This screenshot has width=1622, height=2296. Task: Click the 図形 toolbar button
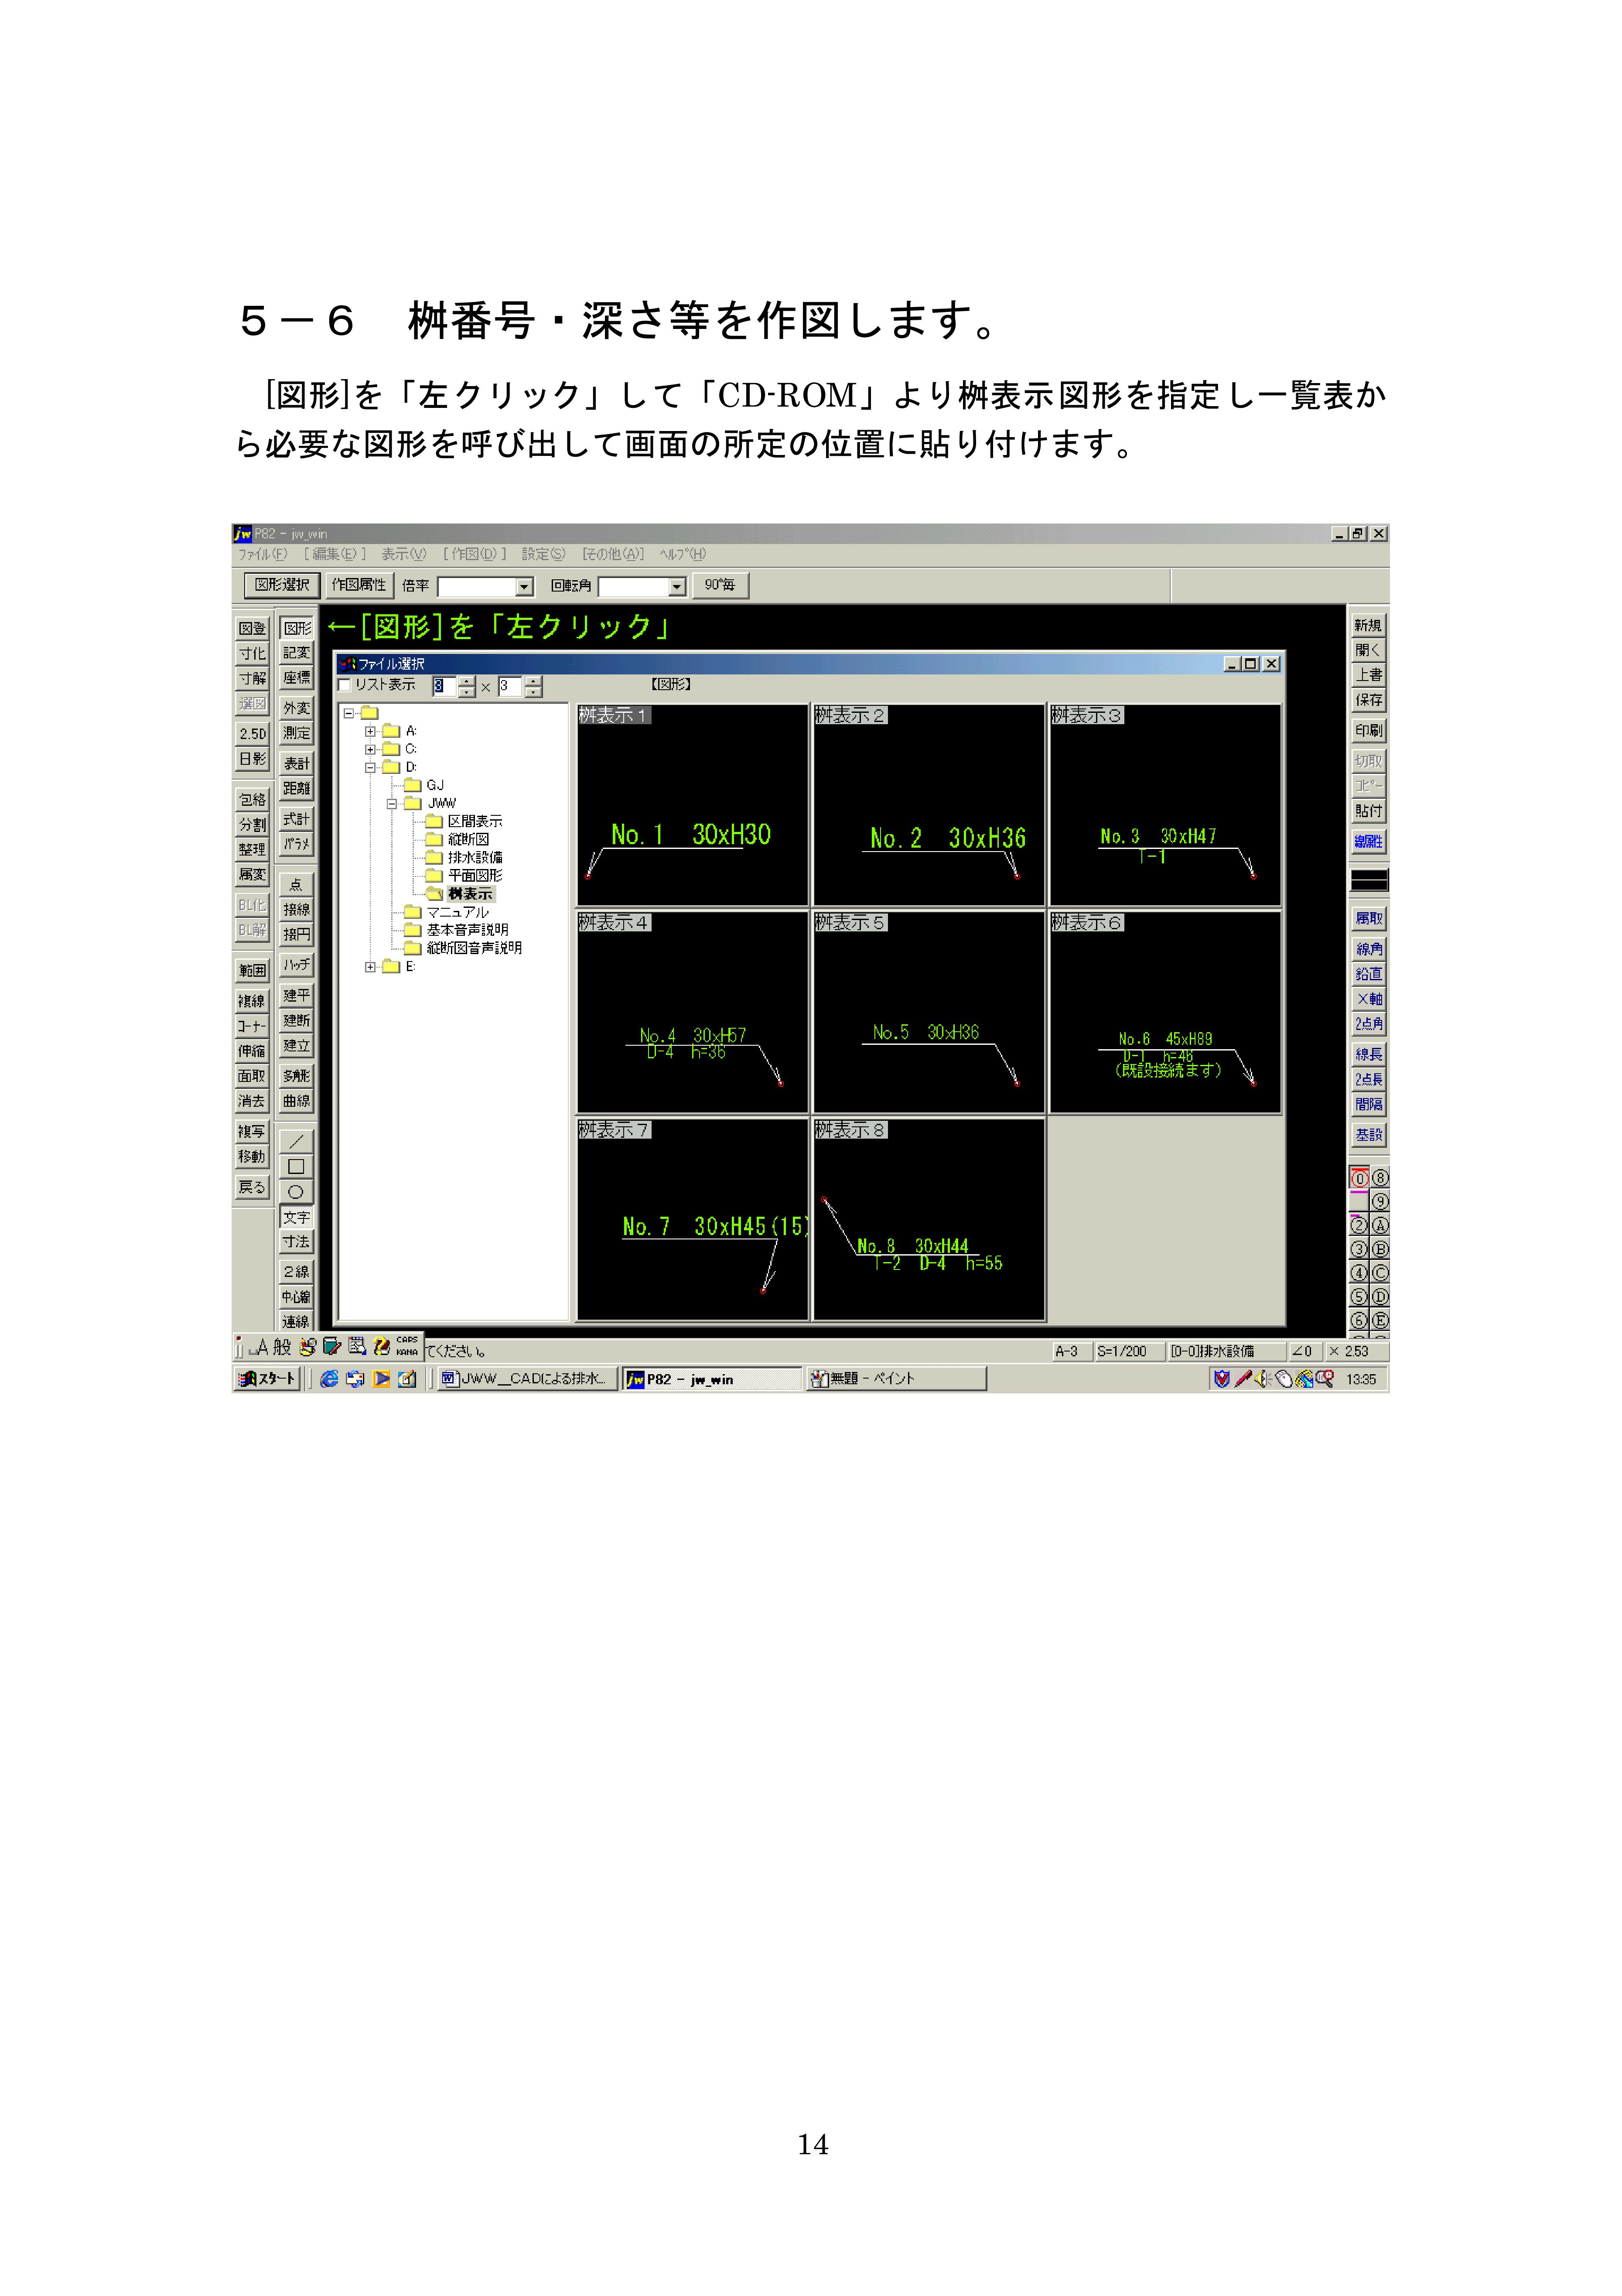pos(297,628)
